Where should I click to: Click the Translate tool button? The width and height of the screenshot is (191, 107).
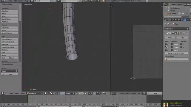(10, 11)
